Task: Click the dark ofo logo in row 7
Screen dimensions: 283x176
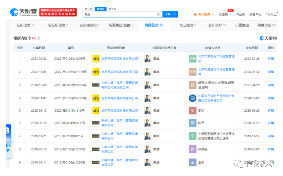Action: [96, 136]
